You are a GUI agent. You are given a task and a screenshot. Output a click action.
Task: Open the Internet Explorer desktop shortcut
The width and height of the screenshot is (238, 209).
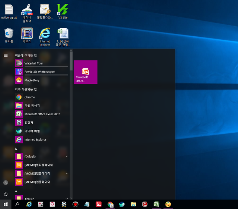(45, 37)
